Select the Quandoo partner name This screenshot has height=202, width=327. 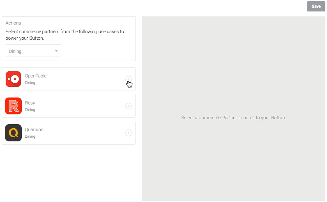[34, 129]
